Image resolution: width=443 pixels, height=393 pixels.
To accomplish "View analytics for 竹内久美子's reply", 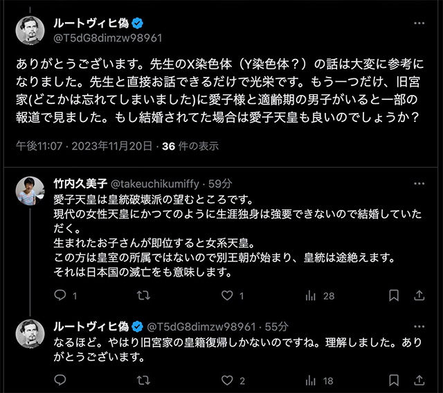I will coord(310,296).
